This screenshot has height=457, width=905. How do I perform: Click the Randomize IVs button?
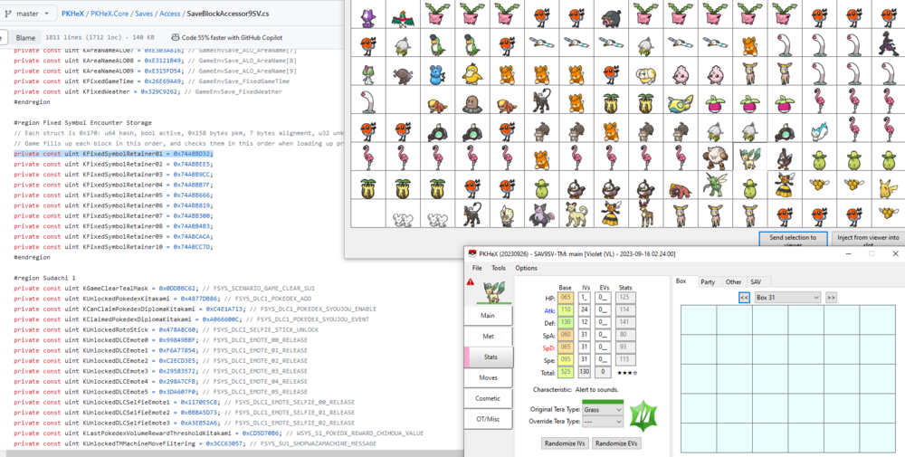(564, 443)
